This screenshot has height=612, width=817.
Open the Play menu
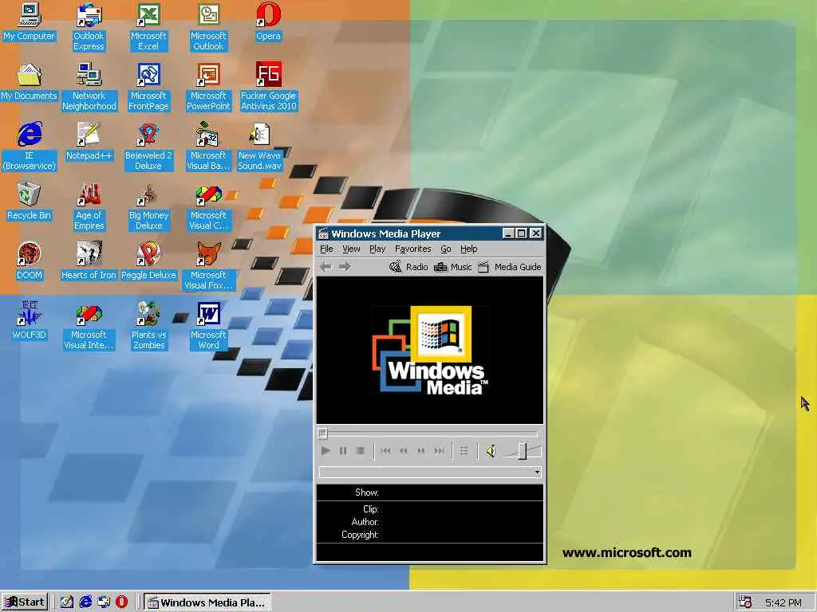point(377,249)
